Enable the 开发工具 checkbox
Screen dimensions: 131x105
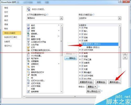coord(82,59)
